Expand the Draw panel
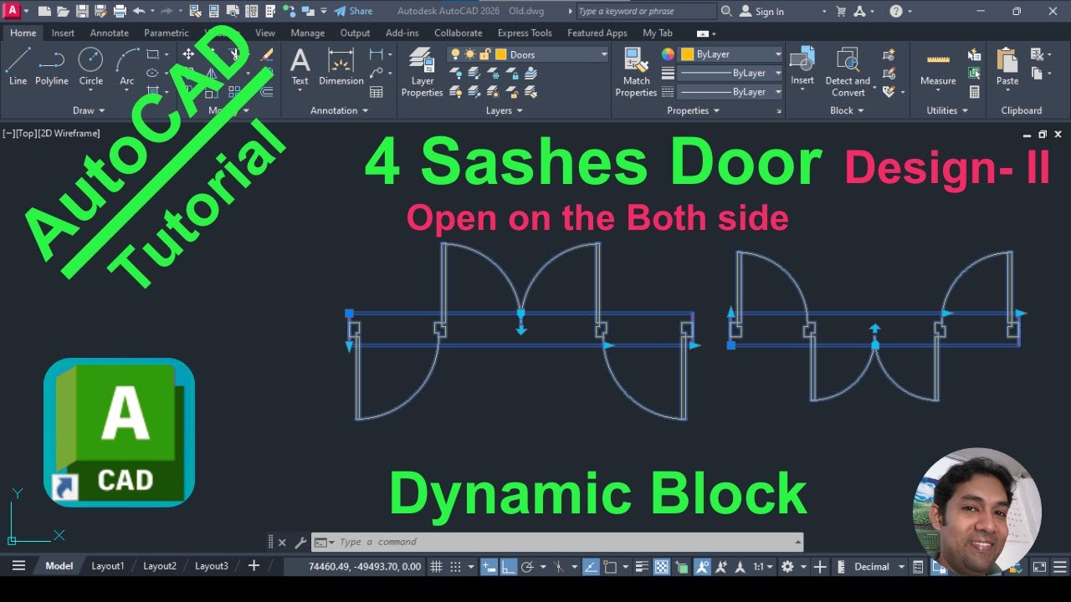 click(89, 110)
